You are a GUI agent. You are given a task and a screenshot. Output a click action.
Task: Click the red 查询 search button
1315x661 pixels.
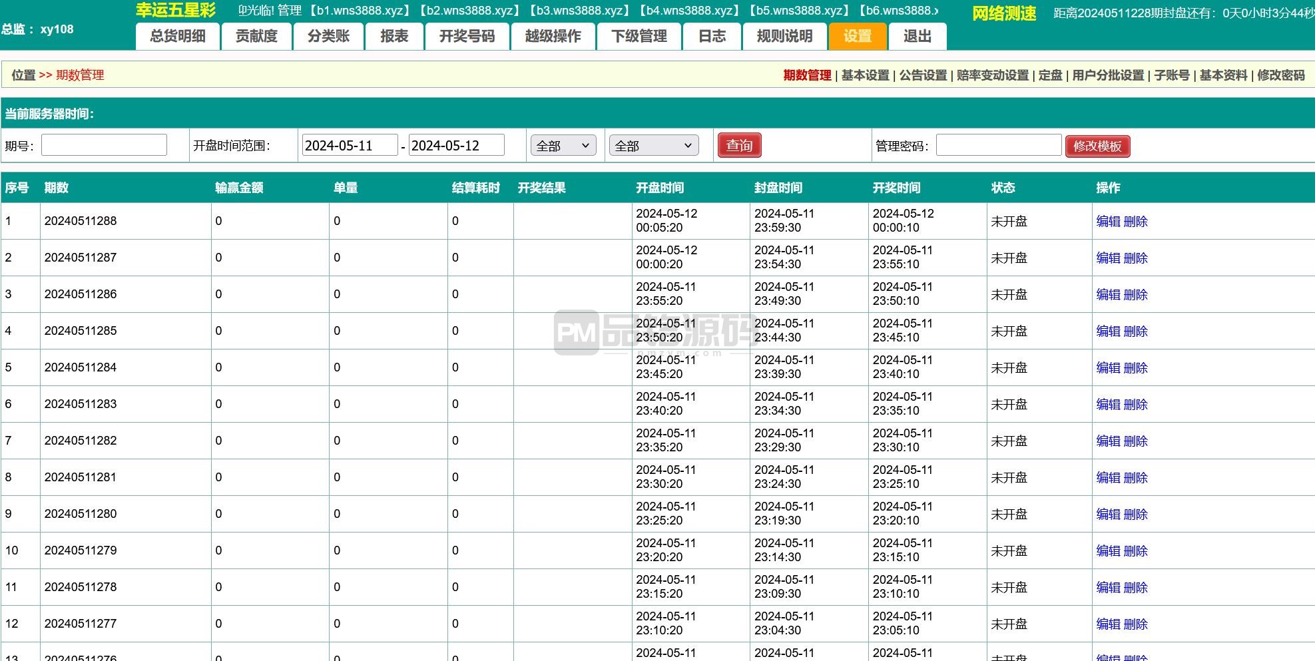click(x=739, y=146)
